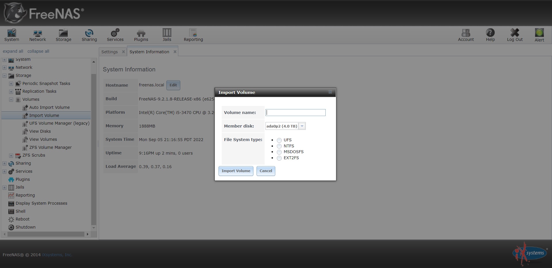552x268 pixels.
Task: Select Periodic Snapshot Tasks in tree
Action: click(x=46, y=83)
